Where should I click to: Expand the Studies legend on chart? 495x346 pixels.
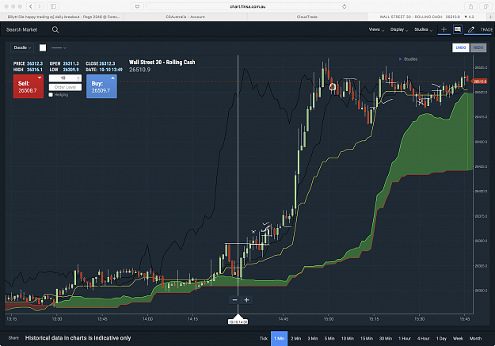[x=408, y=59]
